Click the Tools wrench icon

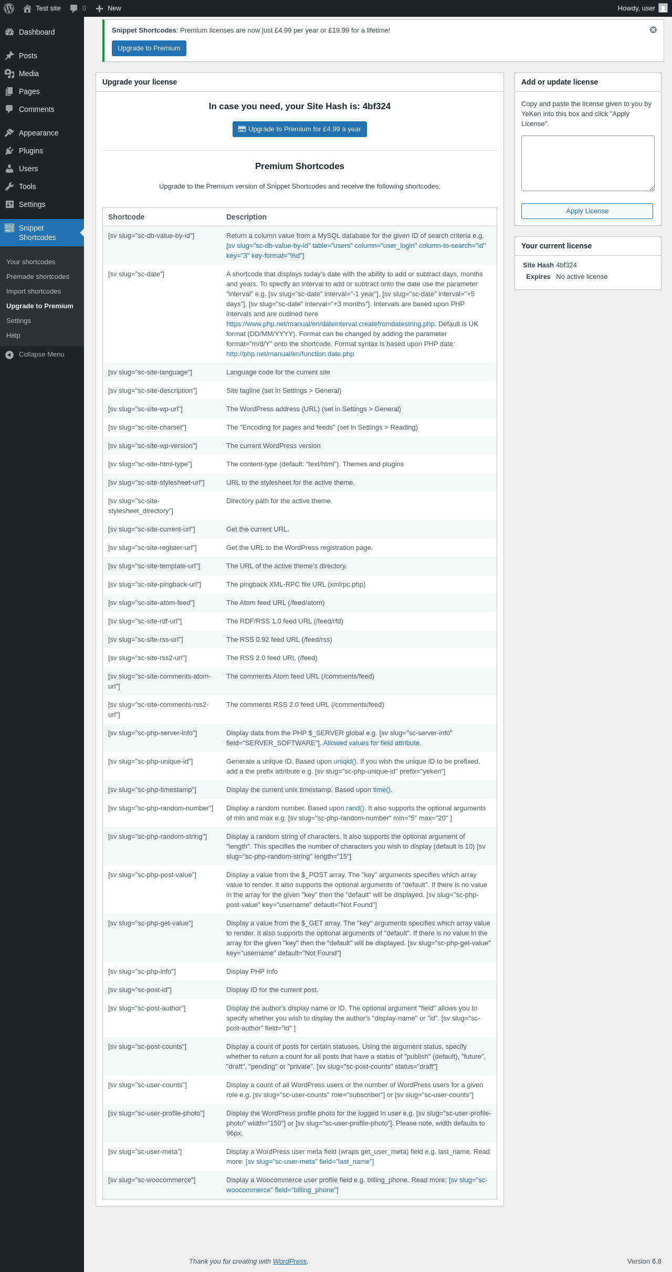pos(9,186)
